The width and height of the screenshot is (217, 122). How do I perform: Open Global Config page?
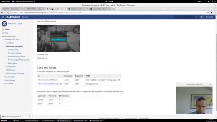click(x=13, y=50)
